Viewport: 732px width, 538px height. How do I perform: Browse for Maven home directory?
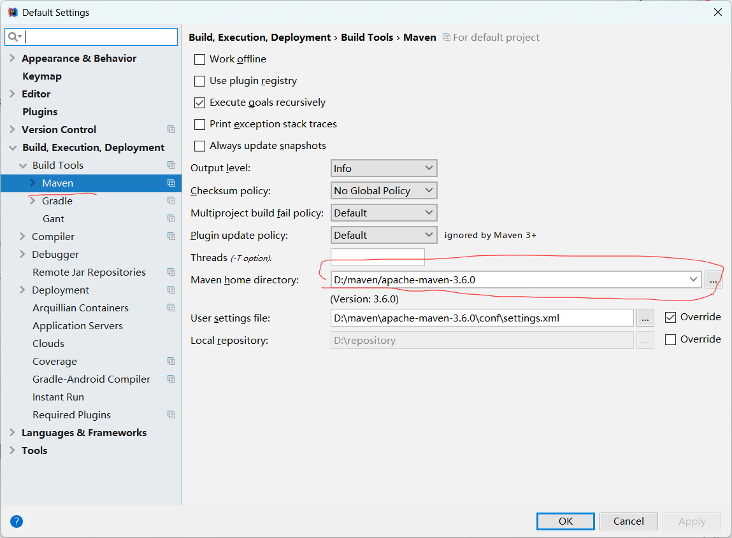point(714,280)
